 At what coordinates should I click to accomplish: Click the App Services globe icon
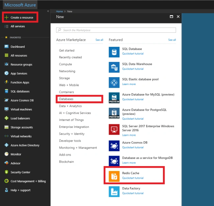pyautogui.click(x=6, y=73)
